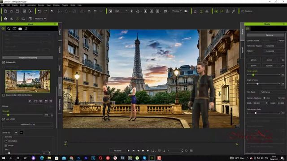
Task: Choose the Select arrow tool
Action: (52, 11)
